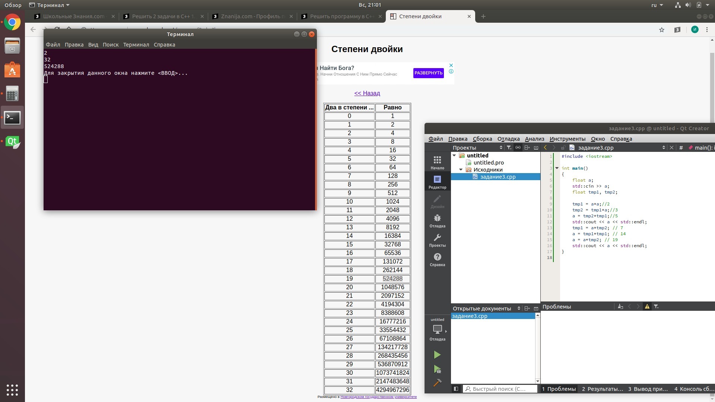The width and height of the screenshot is (715, 402).
Task: Open the Проекты wrench mode
Action: 437,240
